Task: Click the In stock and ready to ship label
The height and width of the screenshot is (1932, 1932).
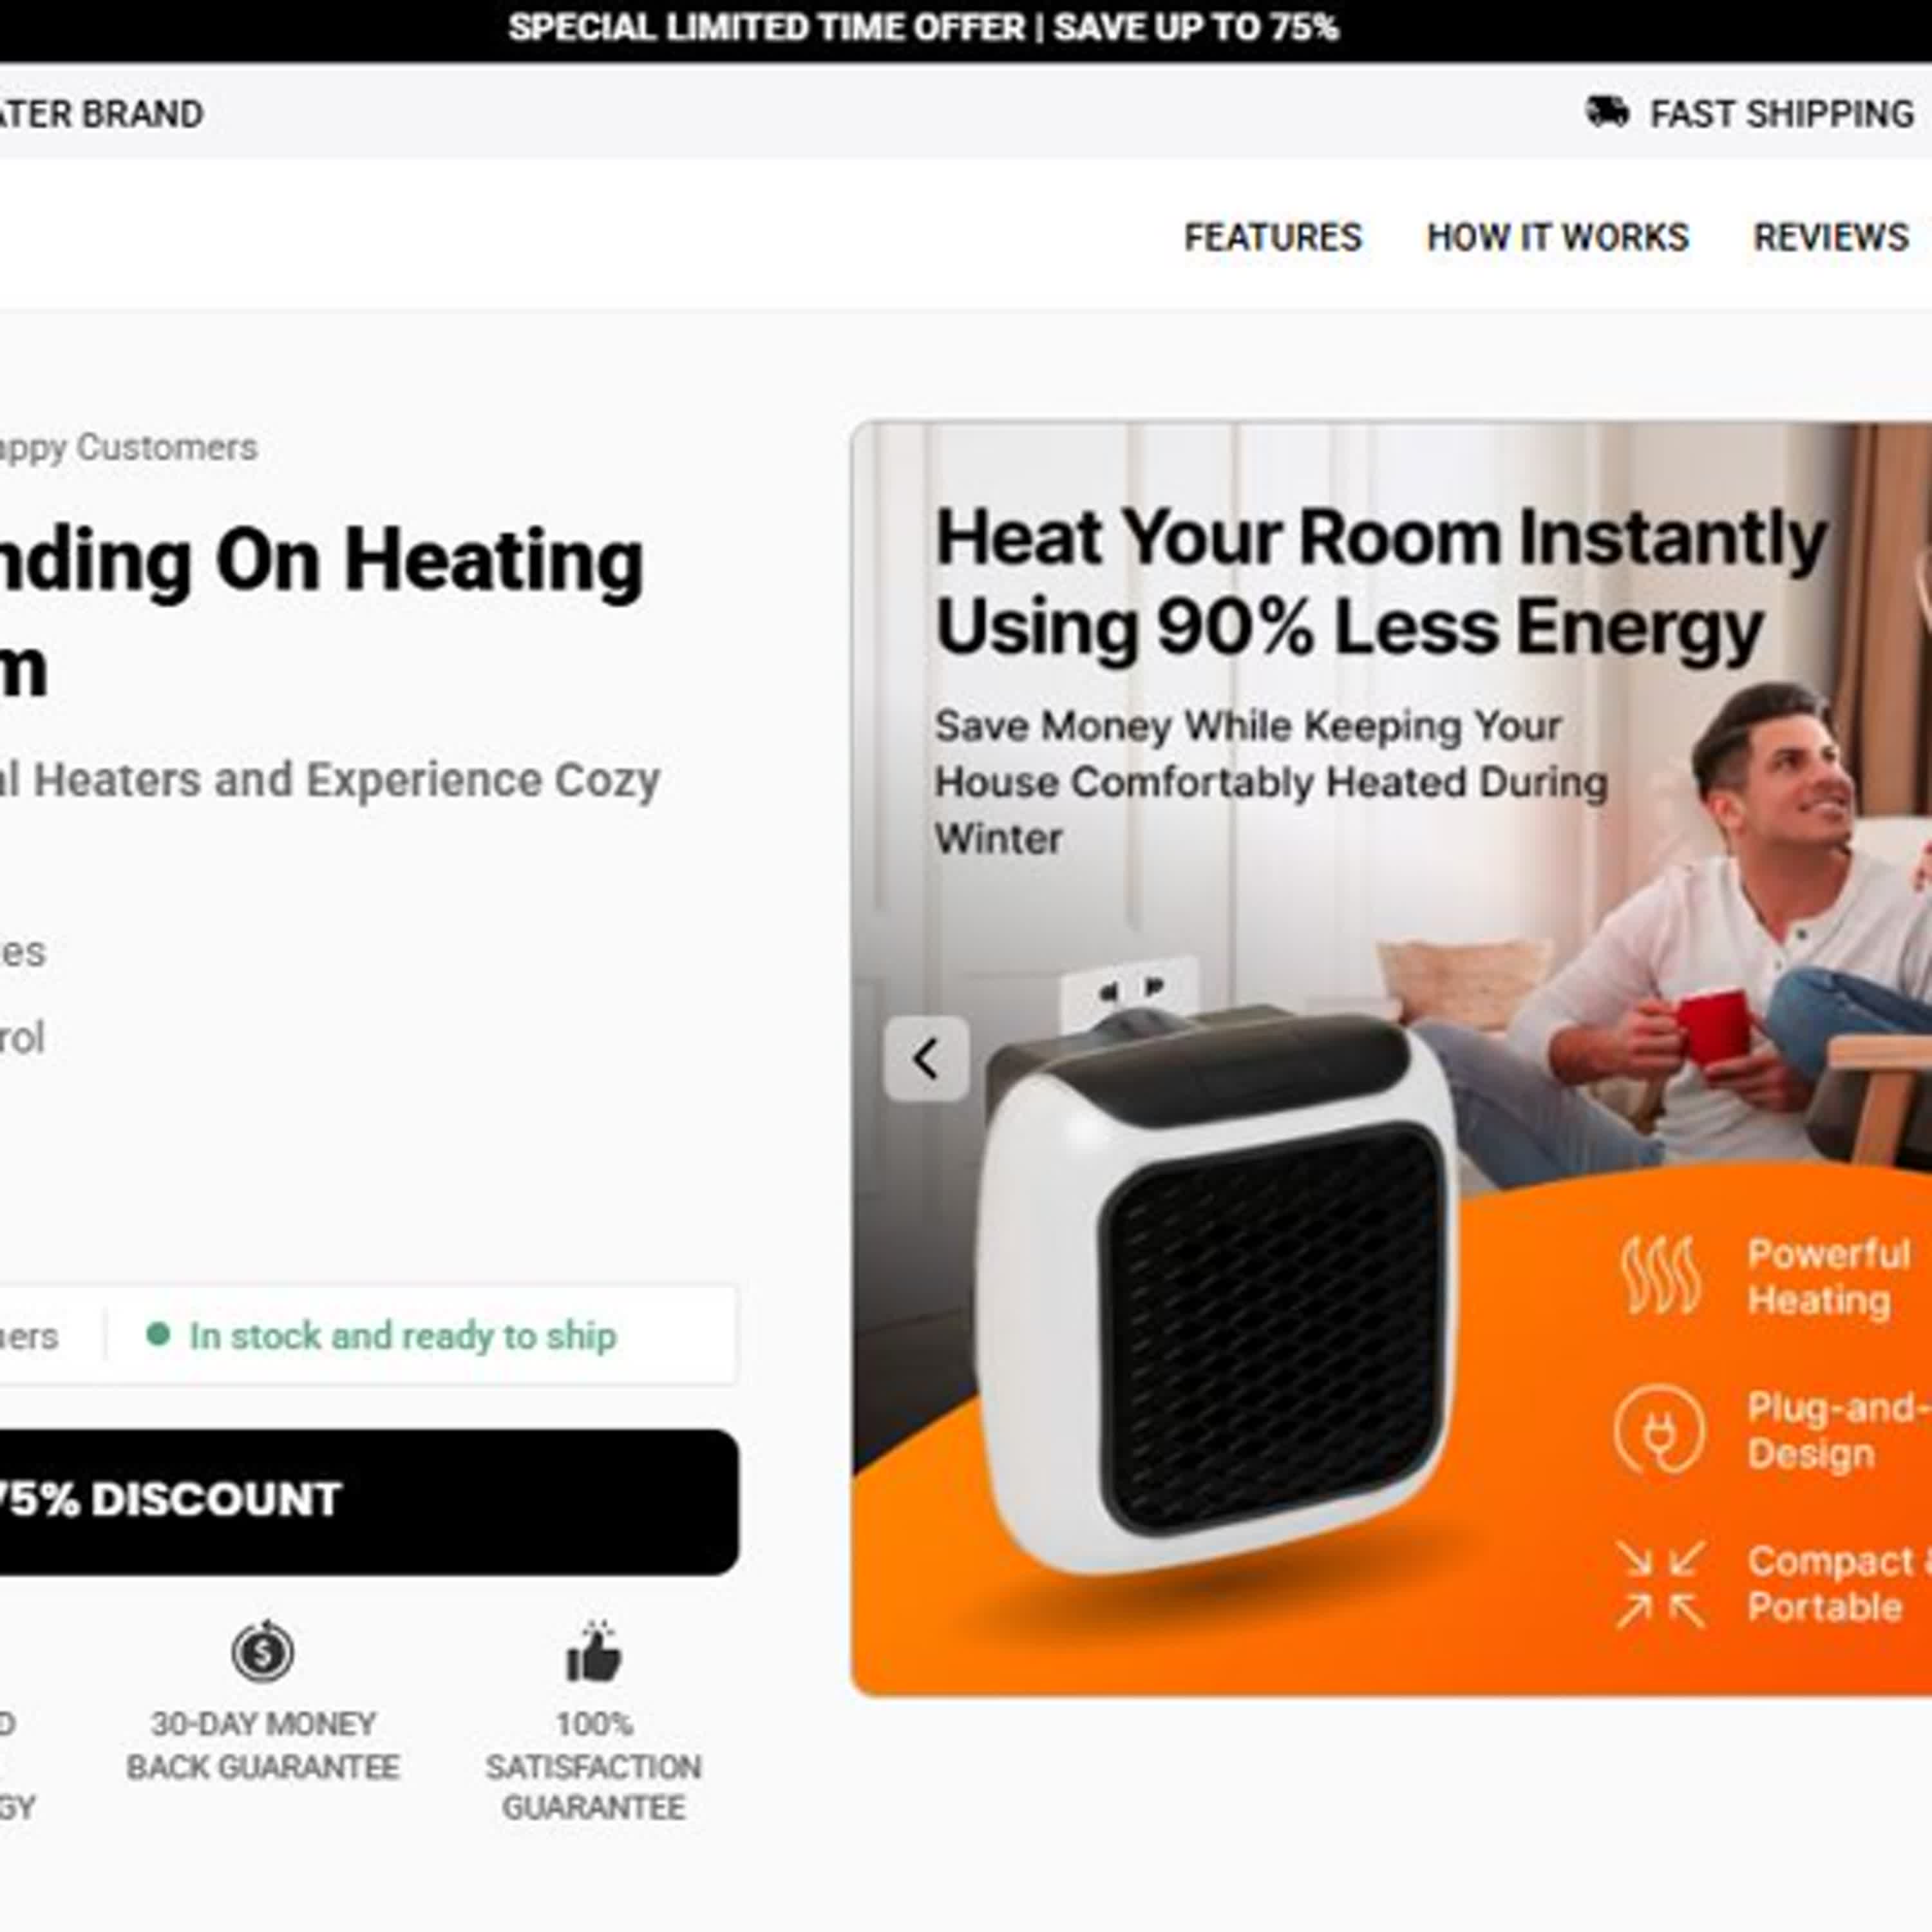Action: click(x=403, y=1336)
